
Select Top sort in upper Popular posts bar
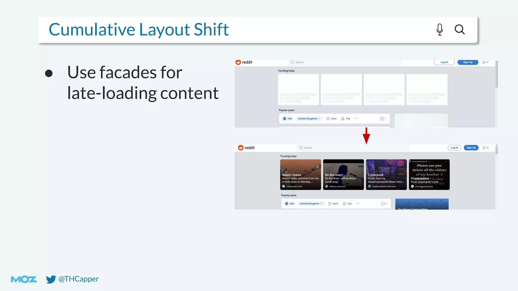pos(346,118)
